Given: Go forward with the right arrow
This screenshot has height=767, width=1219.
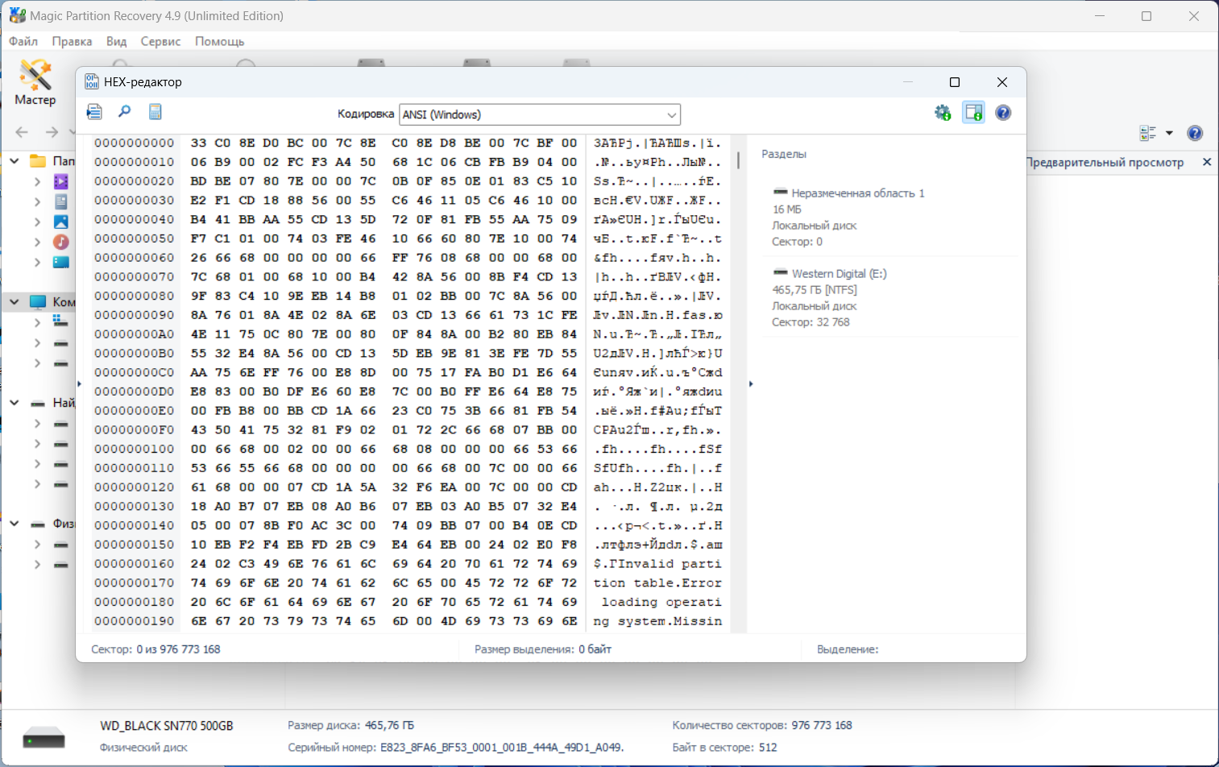Looking at the screenshot, I should (52, 132).
